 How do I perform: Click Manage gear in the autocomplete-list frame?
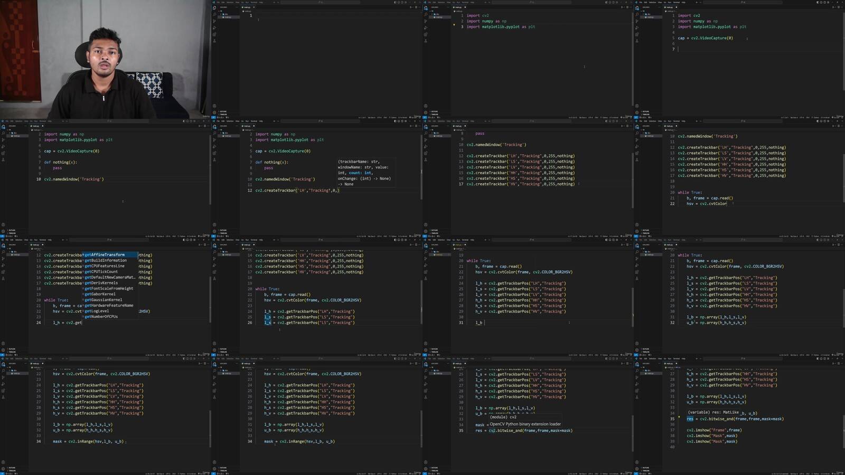click(3, 350)
